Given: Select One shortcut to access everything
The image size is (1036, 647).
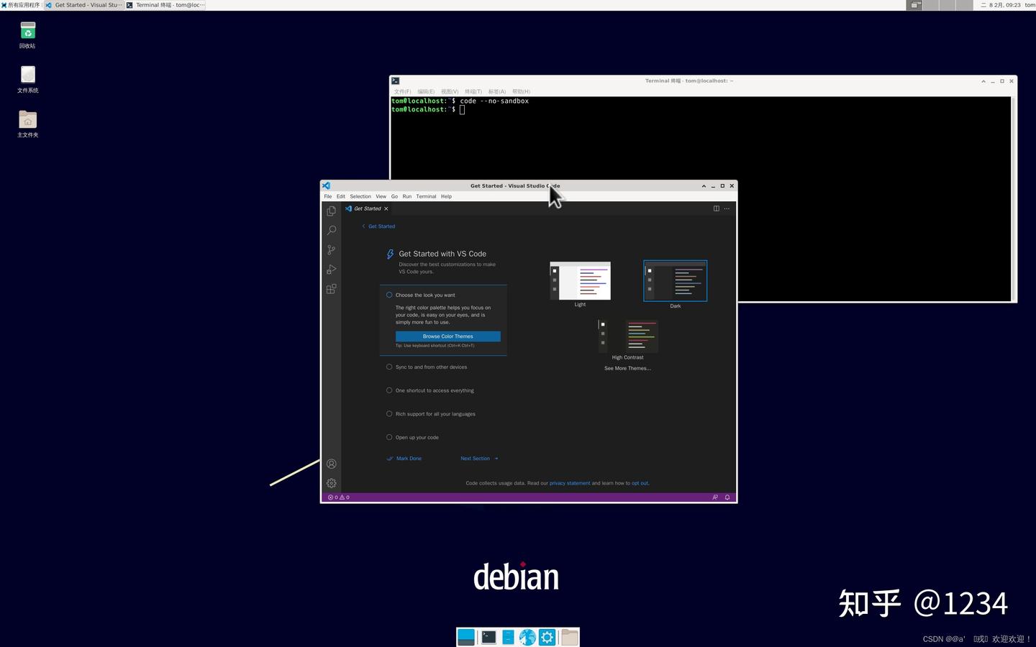Looking at the screenshot, I should (435, 390).
